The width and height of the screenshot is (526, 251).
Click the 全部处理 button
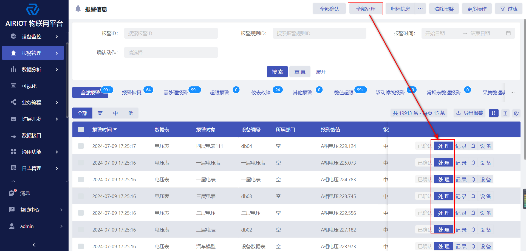click(x=366, y=9)
